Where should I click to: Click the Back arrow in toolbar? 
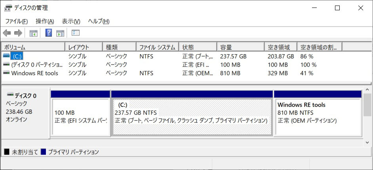[7, 33]
